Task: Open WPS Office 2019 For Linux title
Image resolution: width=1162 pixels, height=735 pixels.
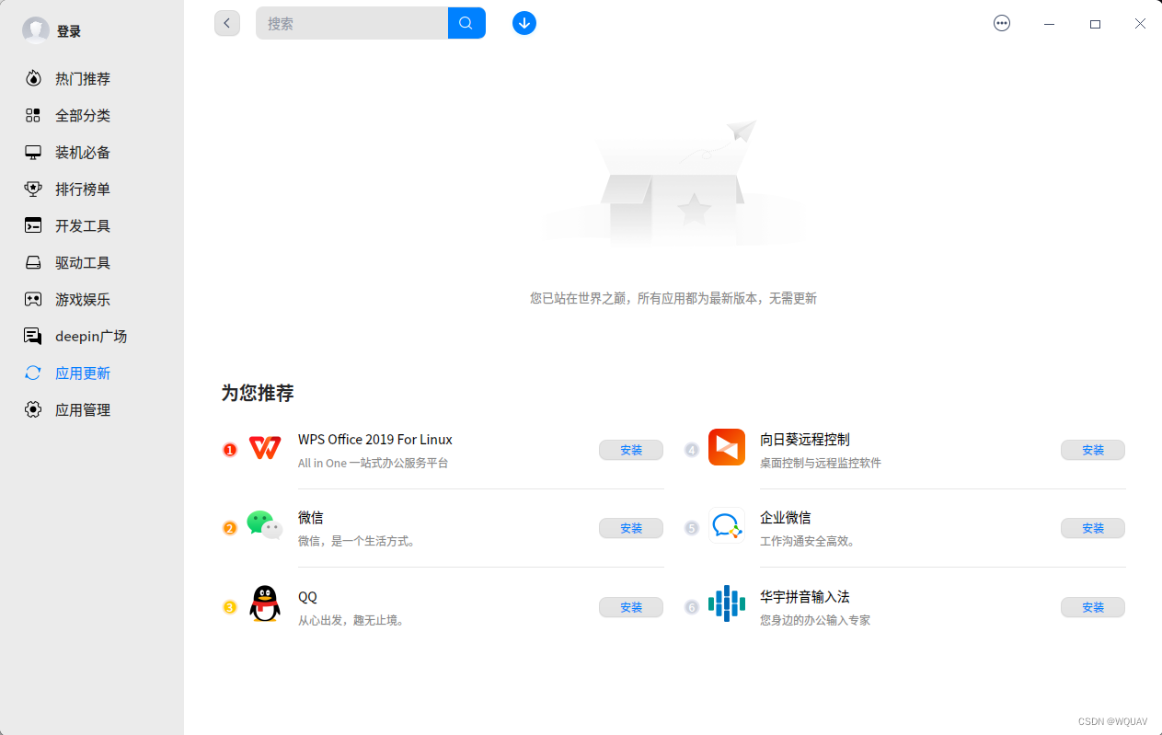Action: (375, 440)
